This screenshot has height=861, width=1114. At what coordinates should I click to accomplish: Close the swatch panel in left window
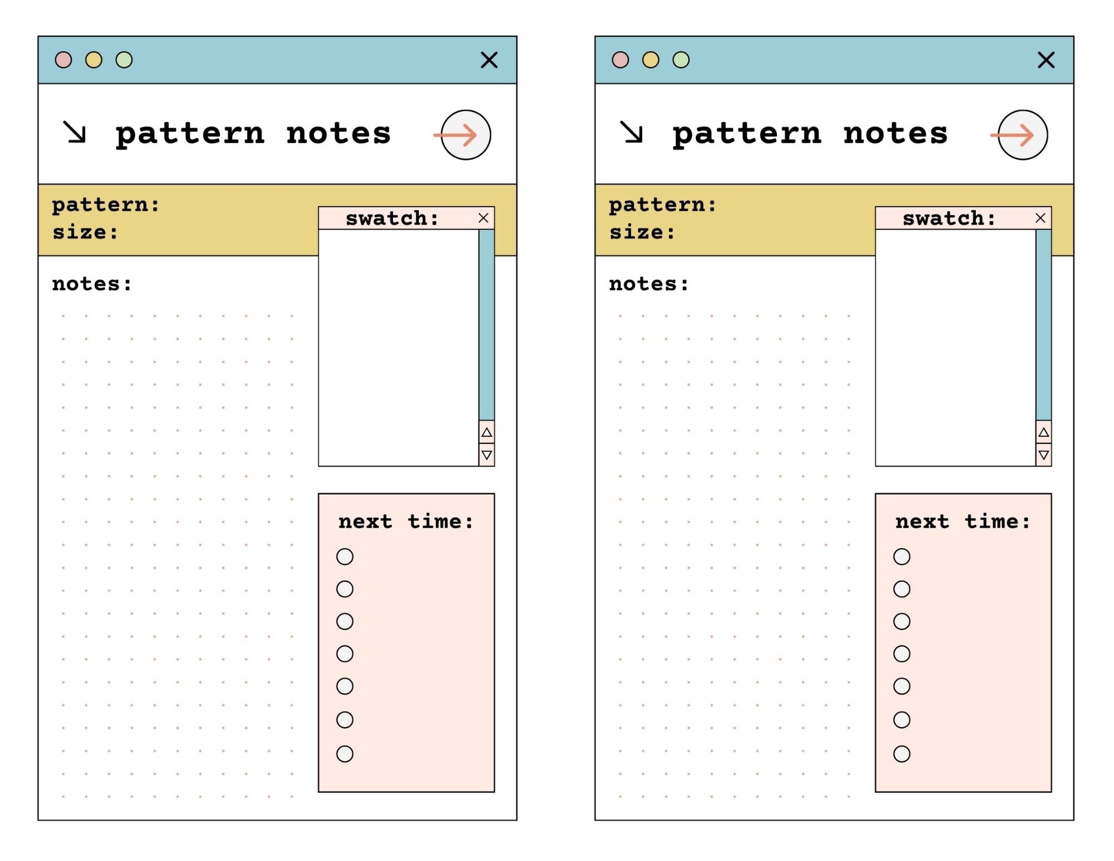coord(483,218)
